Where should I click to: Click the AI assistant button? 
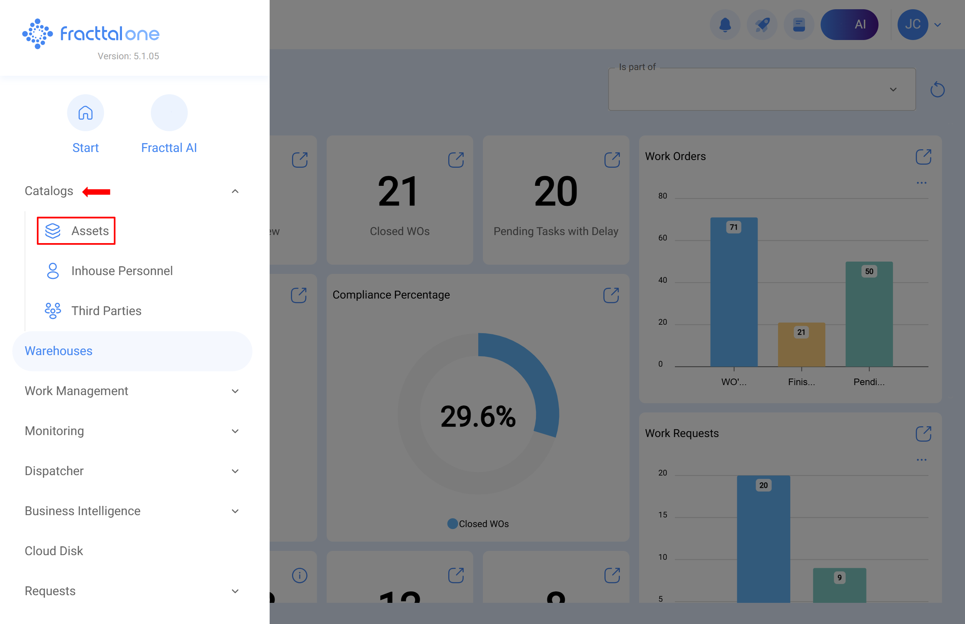coord(849,25)
